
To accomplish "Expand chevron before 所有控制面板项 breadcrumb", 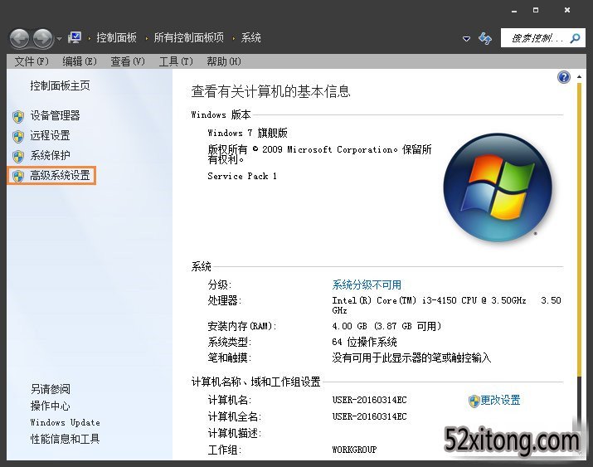I will tap(146, 38).
